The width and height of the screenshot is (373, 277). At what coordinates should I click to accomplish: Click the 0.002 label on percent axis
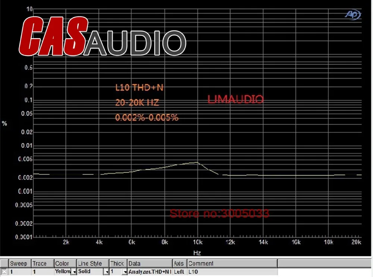pyautogui.click(x=25, y=178)
